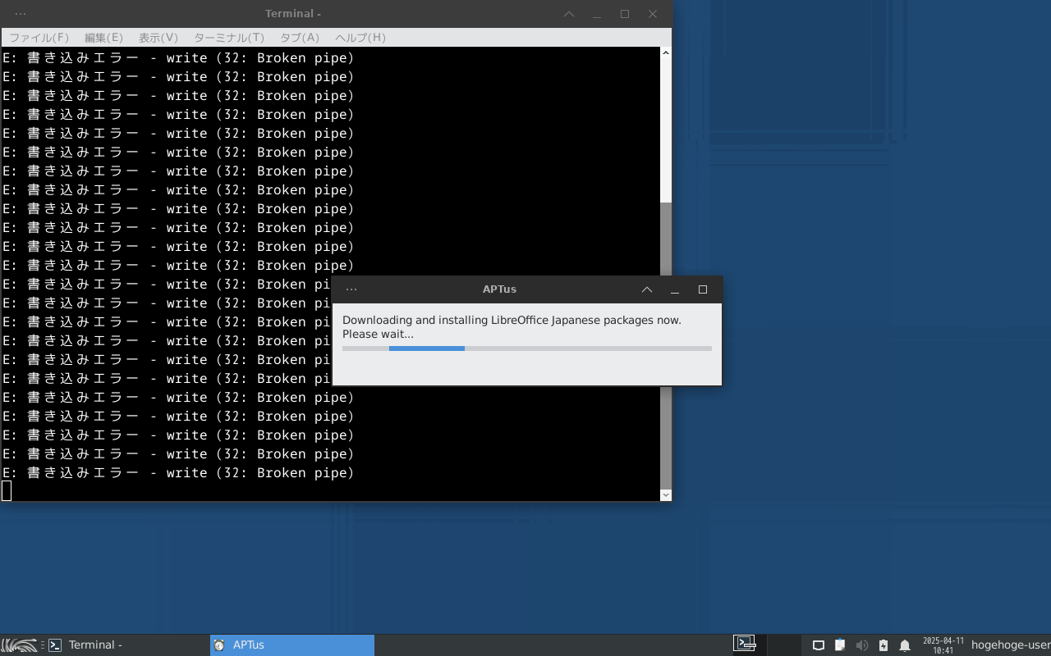This screenshot has height=656, width=1051.
Task: Click the workspace switcher terminal thumbnail
Action: [745, 645]
